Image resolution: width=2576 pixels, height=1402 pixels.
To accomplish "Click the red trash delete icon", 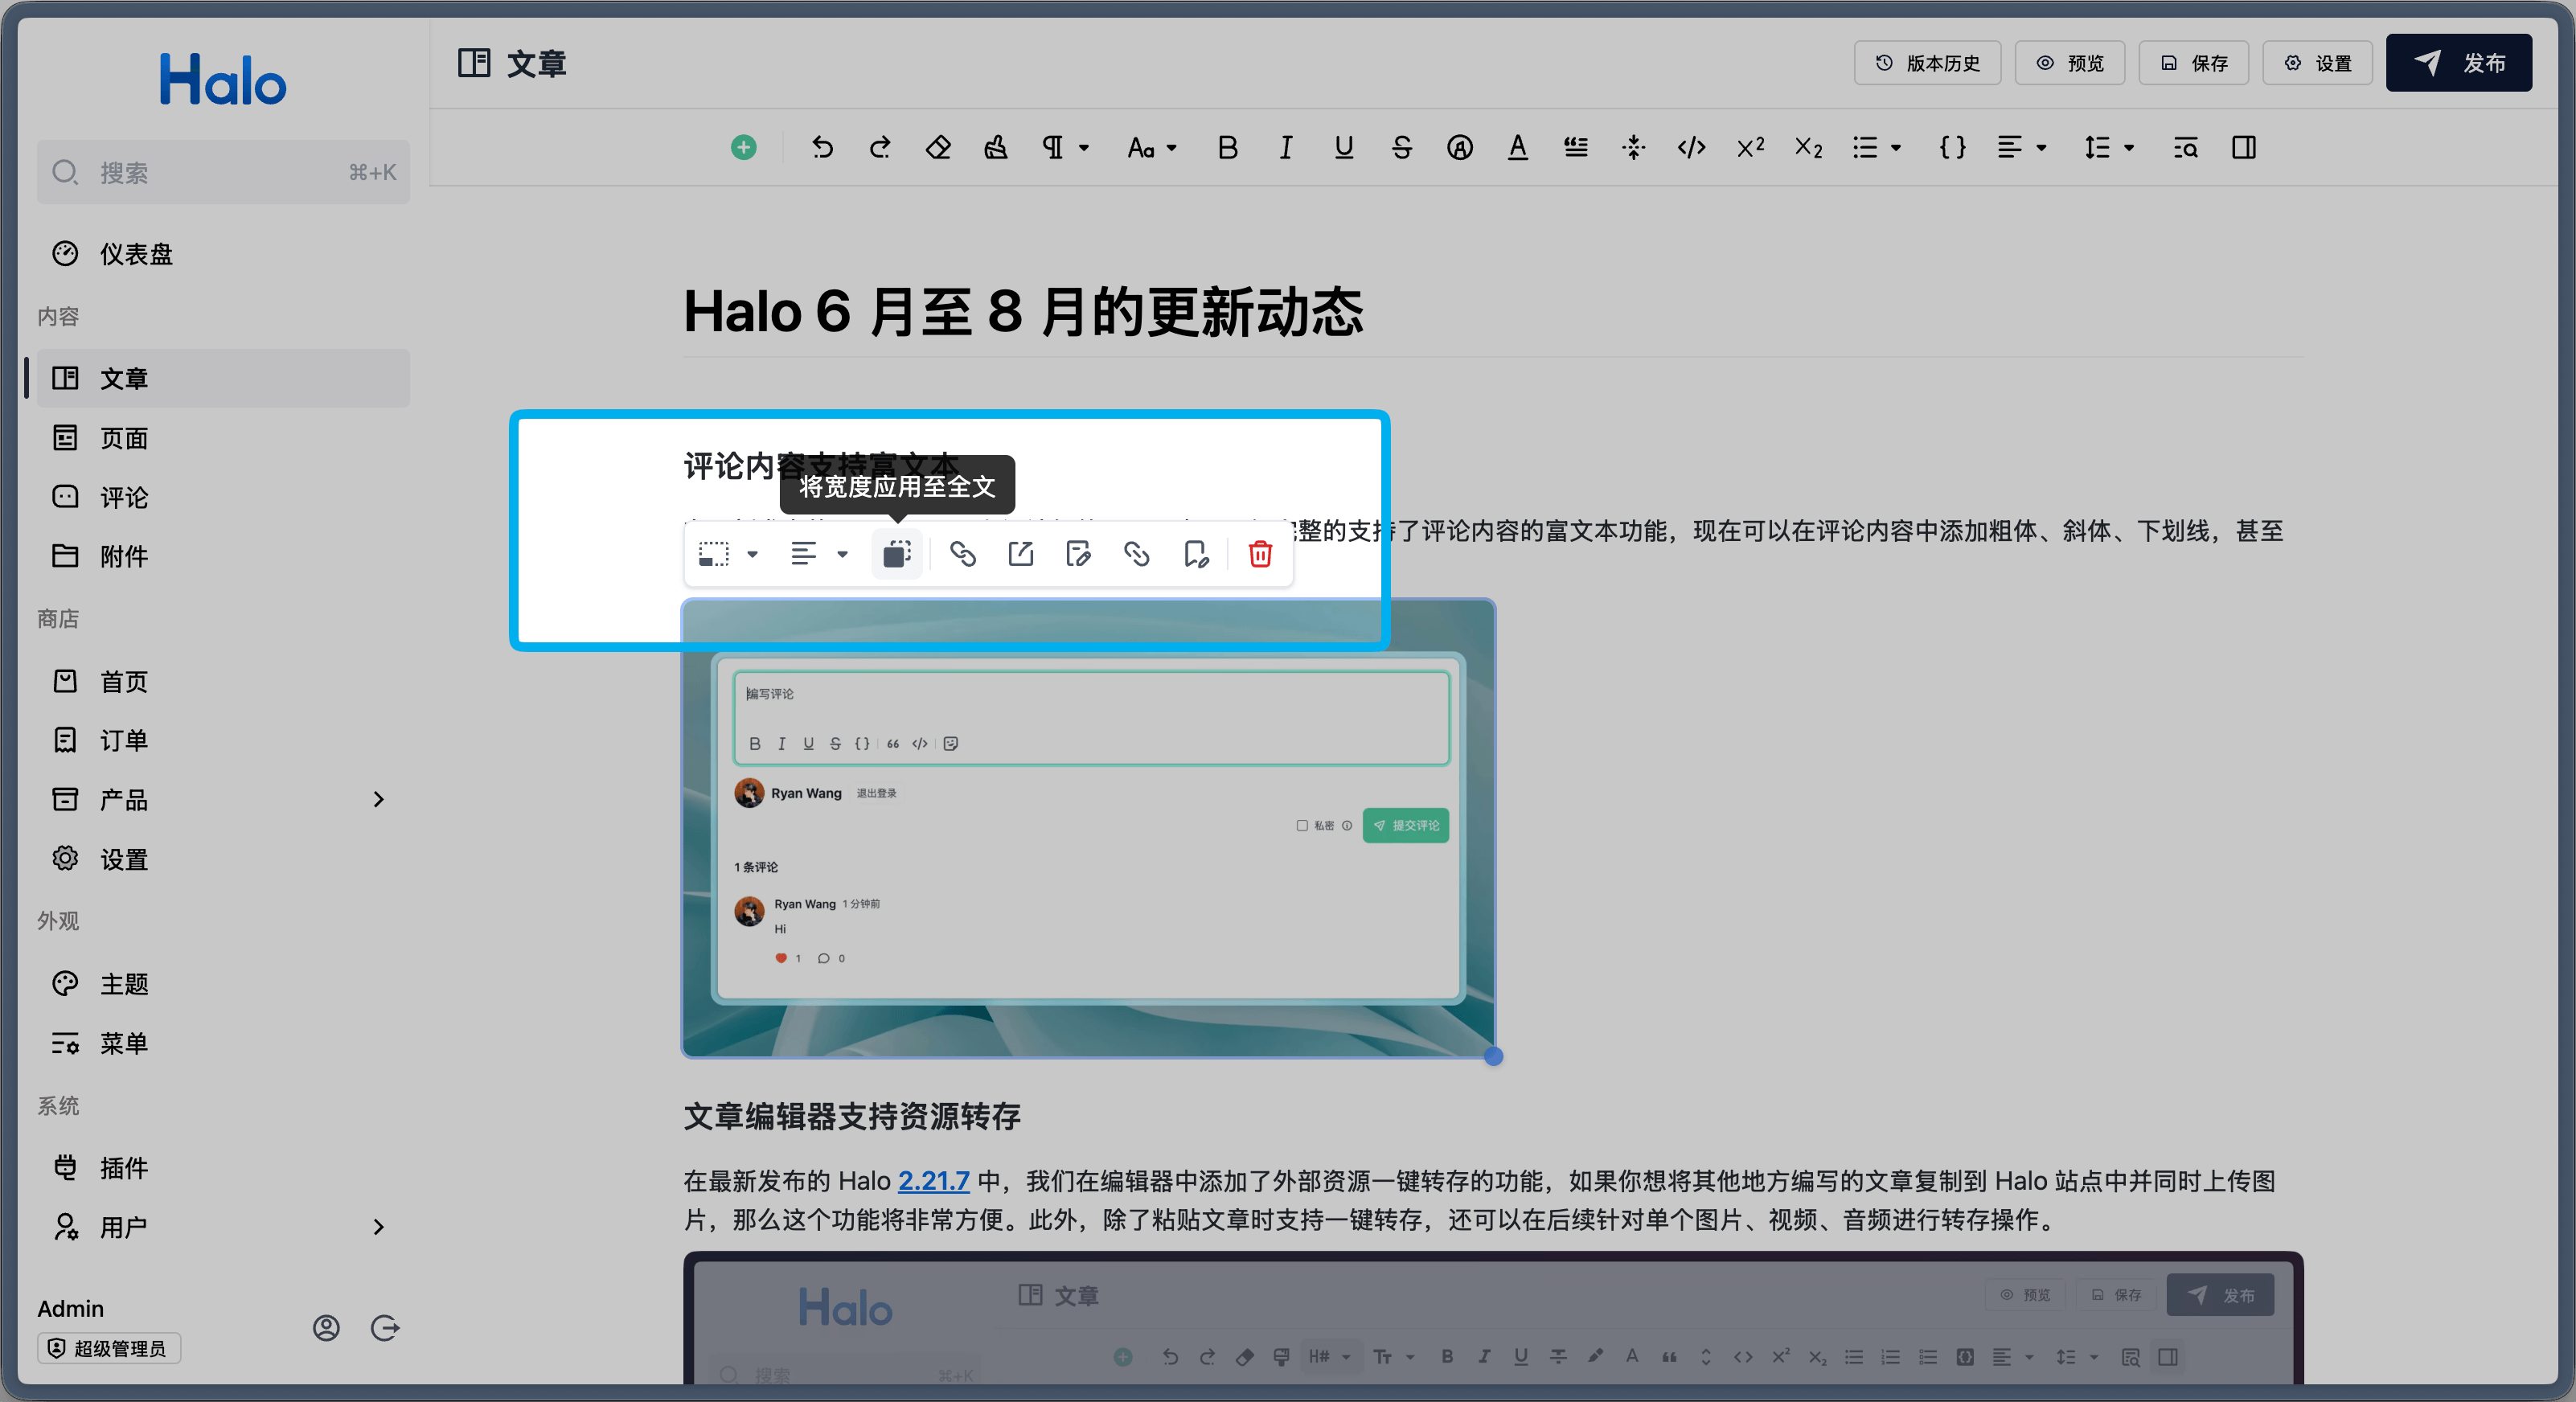I will click(1260, 554).
